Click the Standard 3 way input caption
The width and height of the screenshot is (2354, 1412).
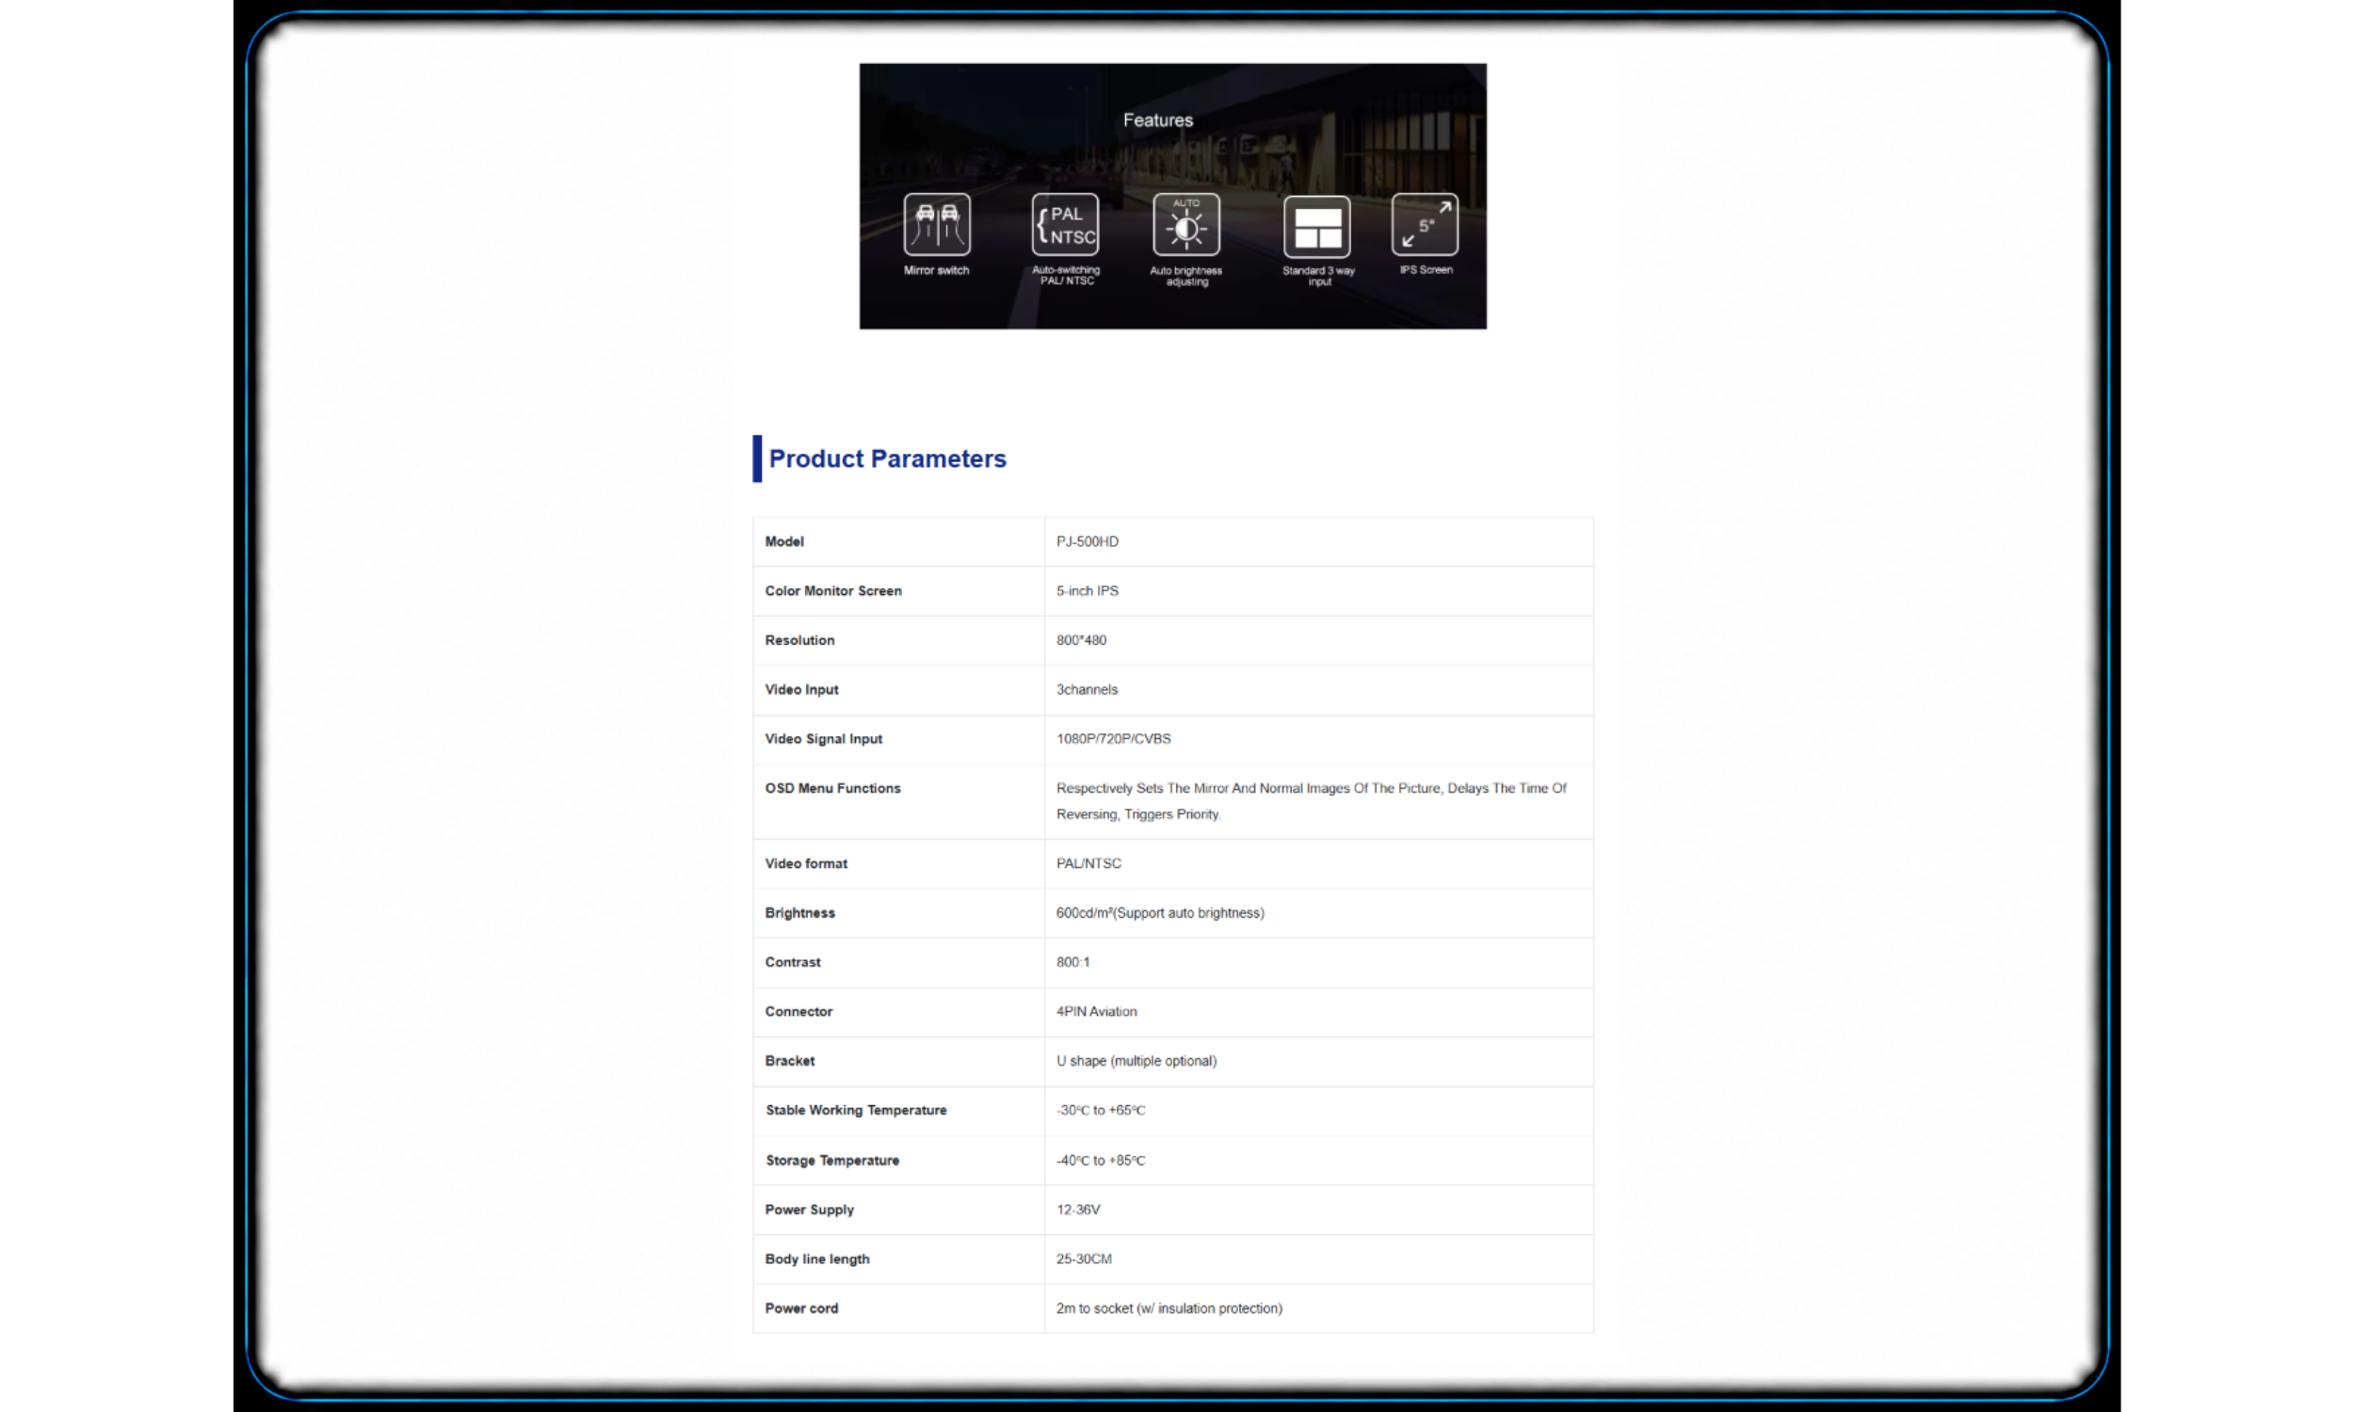[1318, 277]
